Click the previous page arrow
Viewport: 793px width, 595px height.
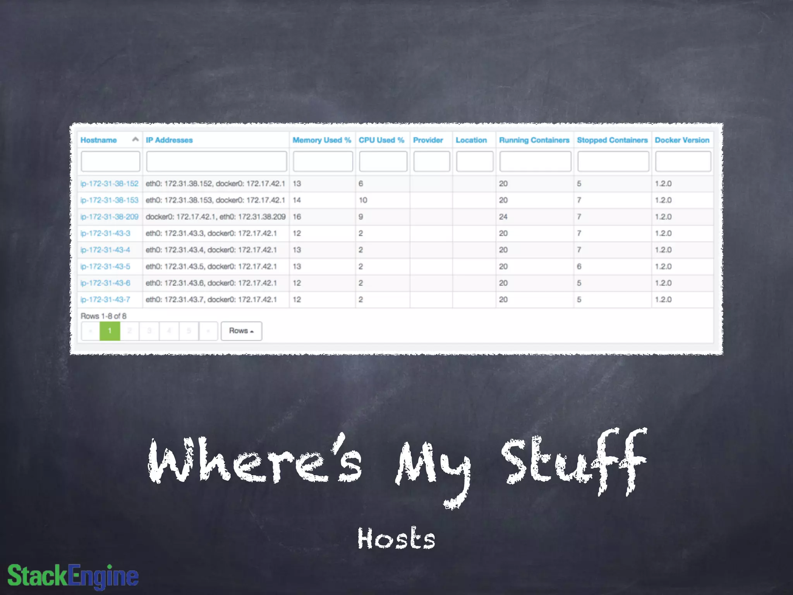tap(91, 331)
